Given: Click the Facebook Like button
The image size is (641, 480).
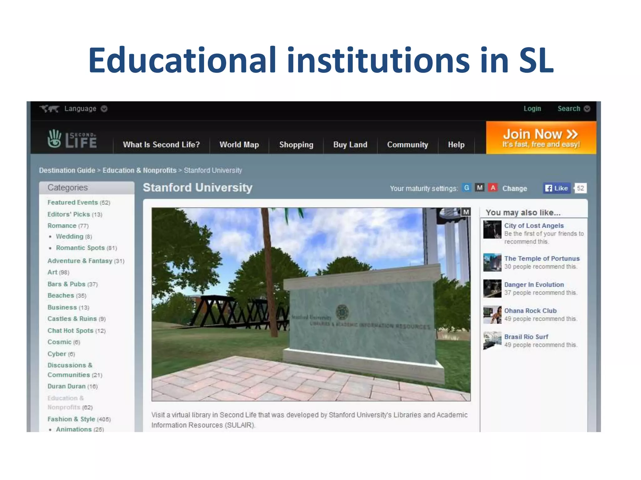Looking at the screenshot, I should click(557, 188).
